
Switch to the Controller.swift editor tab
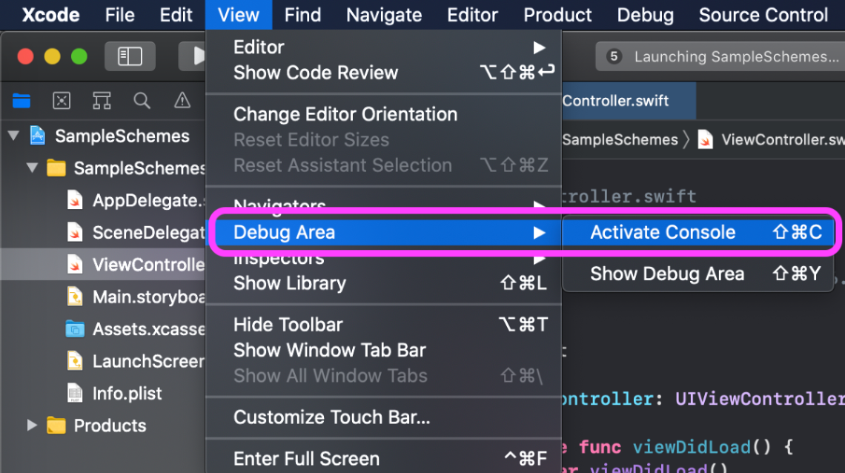pyautogui.click(x=629, y=101)
